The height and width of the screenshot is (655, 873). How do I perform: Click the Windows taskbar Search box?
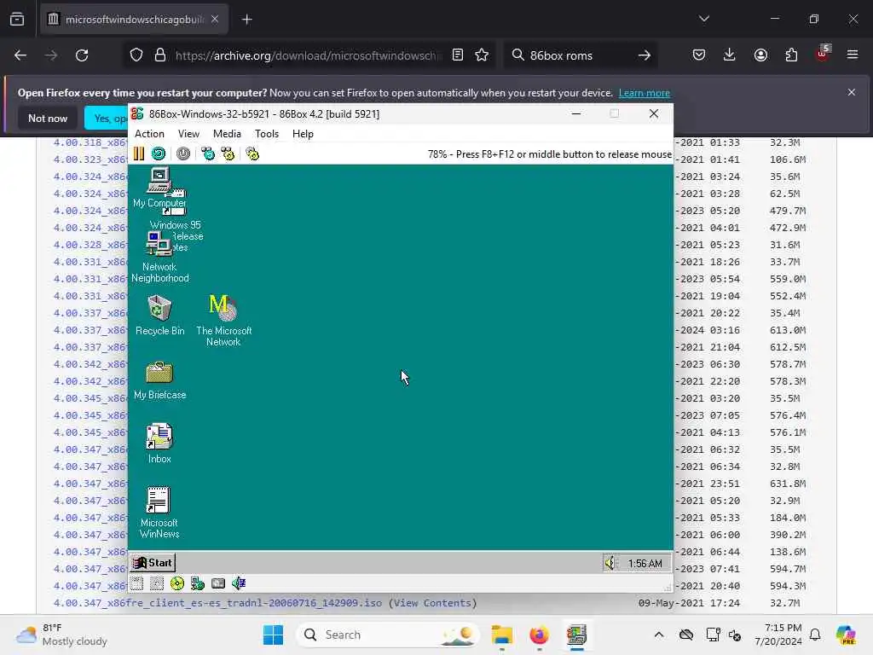click(x=388, y=635)
